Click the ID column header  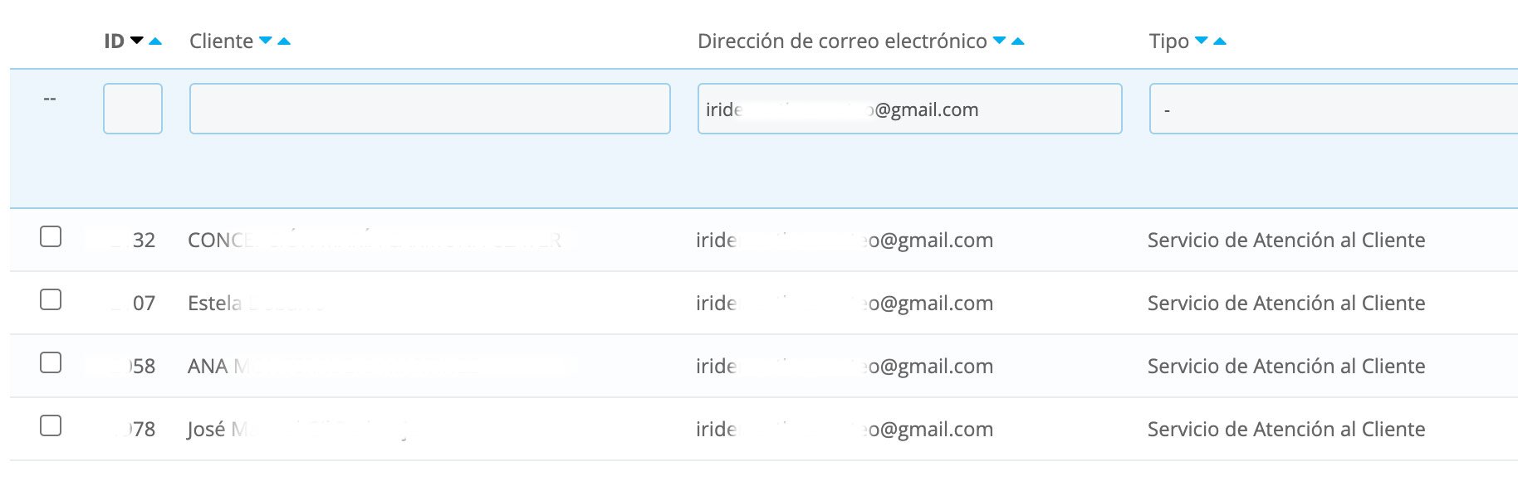pyautogui.click(x=115, y=41)
